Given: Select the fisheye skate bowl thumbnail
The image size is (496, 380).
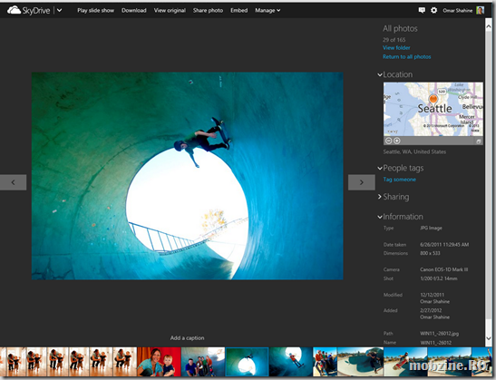Looking at the screenshot, I should tap(360, 362).
